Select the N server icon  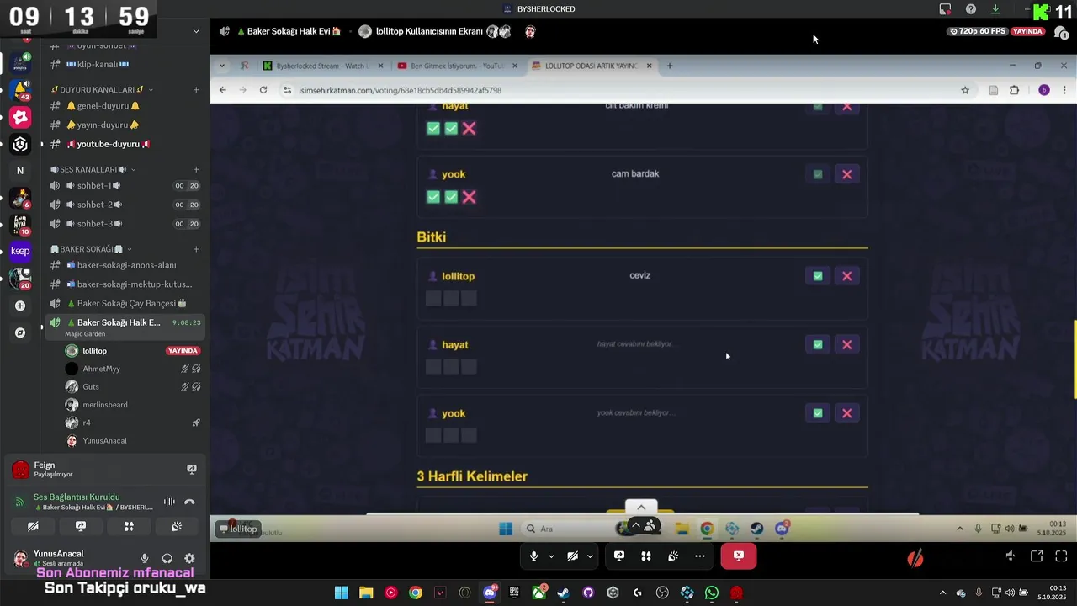pos(20,171)
